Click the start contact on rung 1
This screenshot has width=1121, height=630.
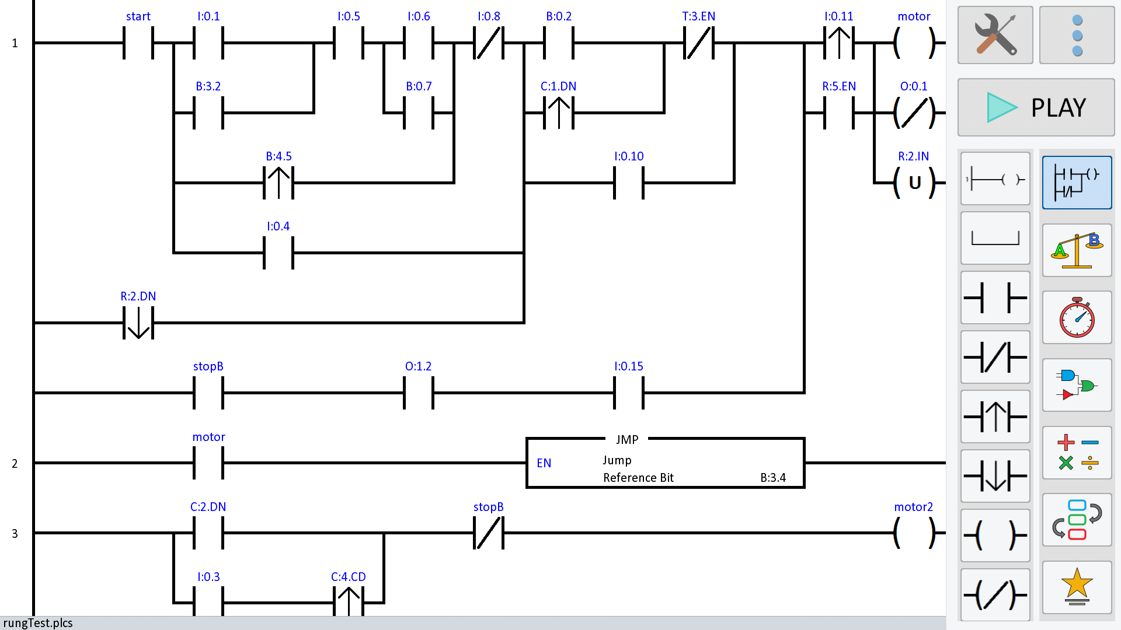coord(138,43)
